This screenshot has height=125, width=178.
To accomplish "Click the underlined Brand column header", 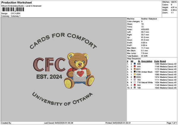I will tap(163, 61).
